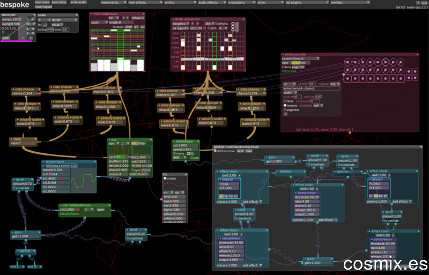Open the boogaloo preset dropdown
The width and height of the screenshot is (429, 275).
[x=181, y=24]
